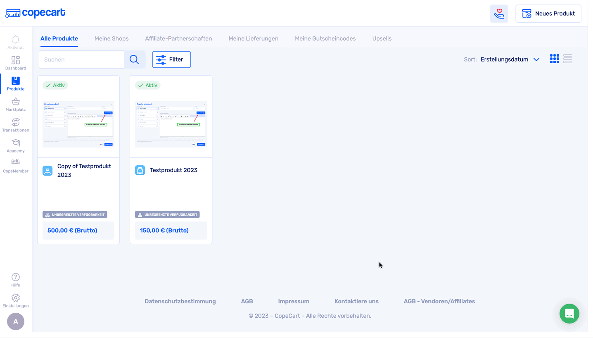
Task: Switch to grid view layout
Action: point(554,59)
